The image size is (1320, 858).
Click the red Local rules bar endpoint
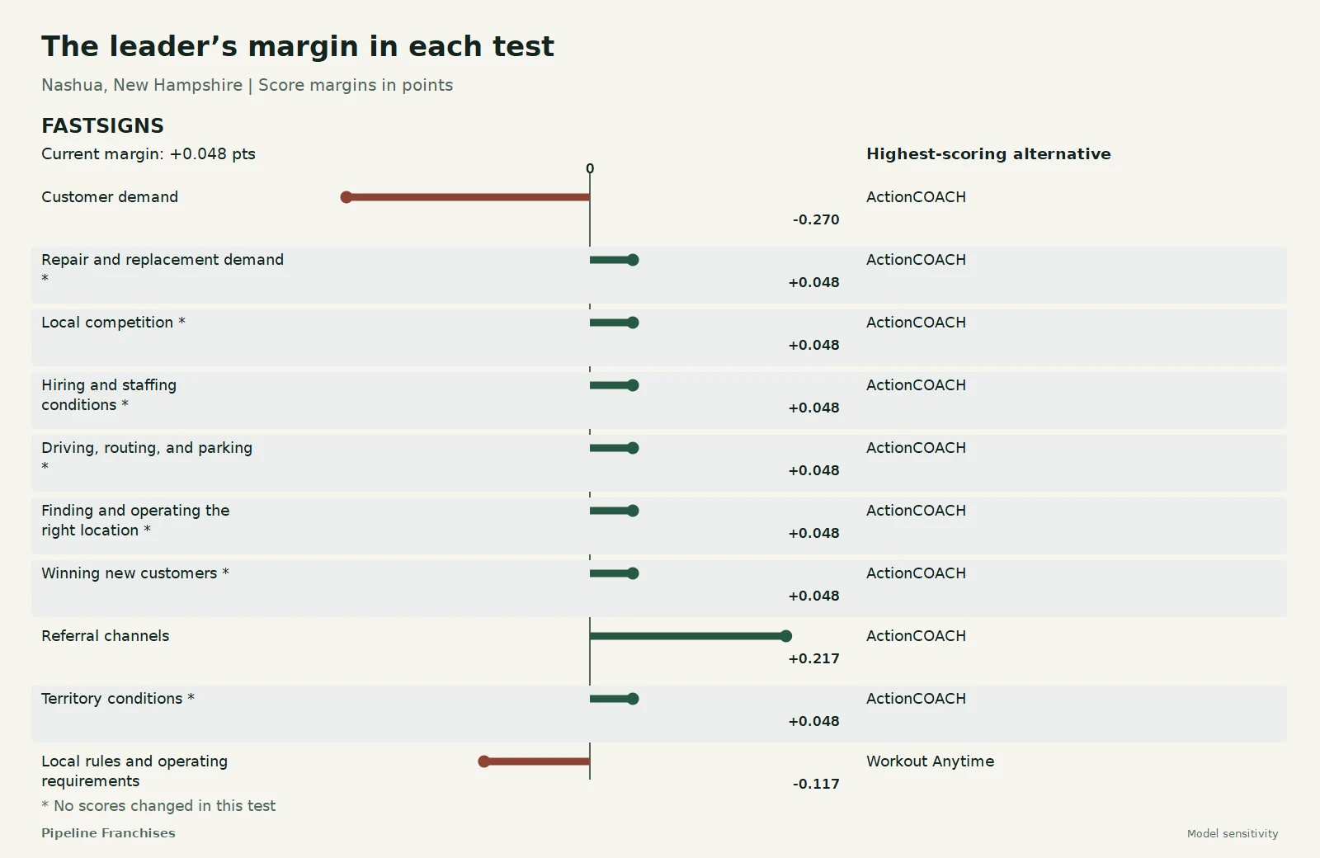click(x=484, y=761)
